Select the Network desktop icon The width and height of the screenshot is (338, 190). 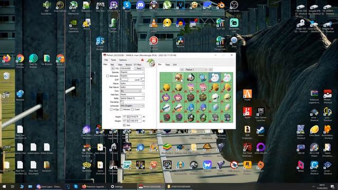click(20, 95)
